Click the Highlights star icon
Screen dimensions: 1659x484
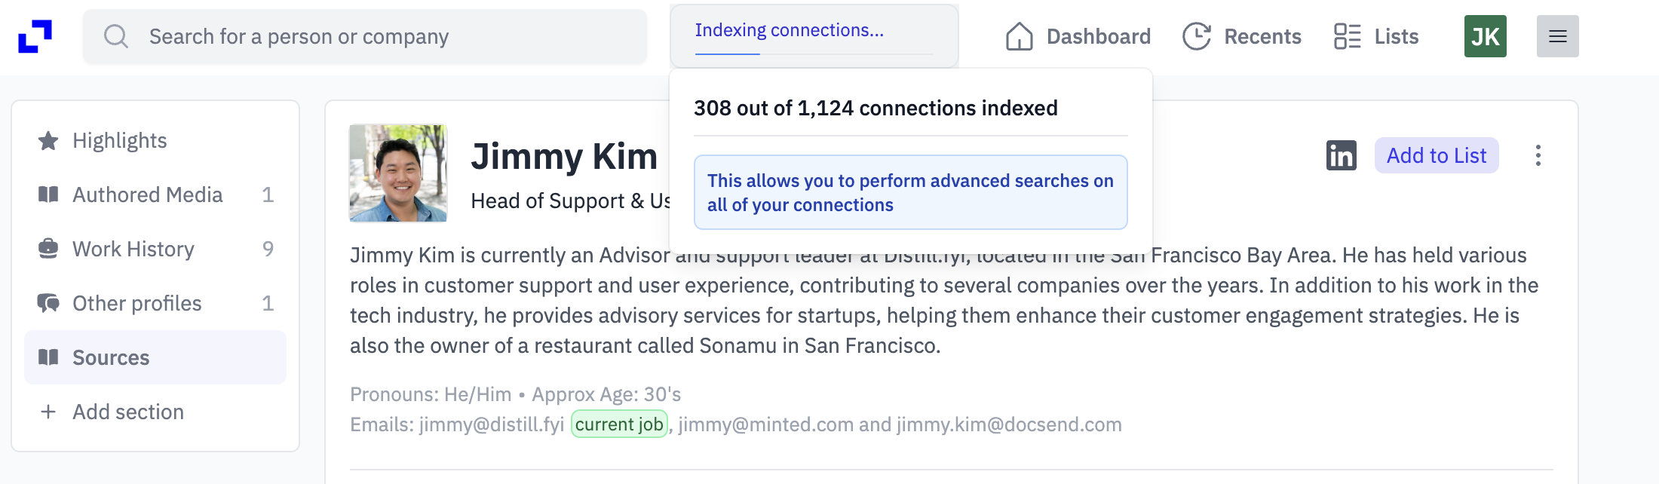point(48,140)
